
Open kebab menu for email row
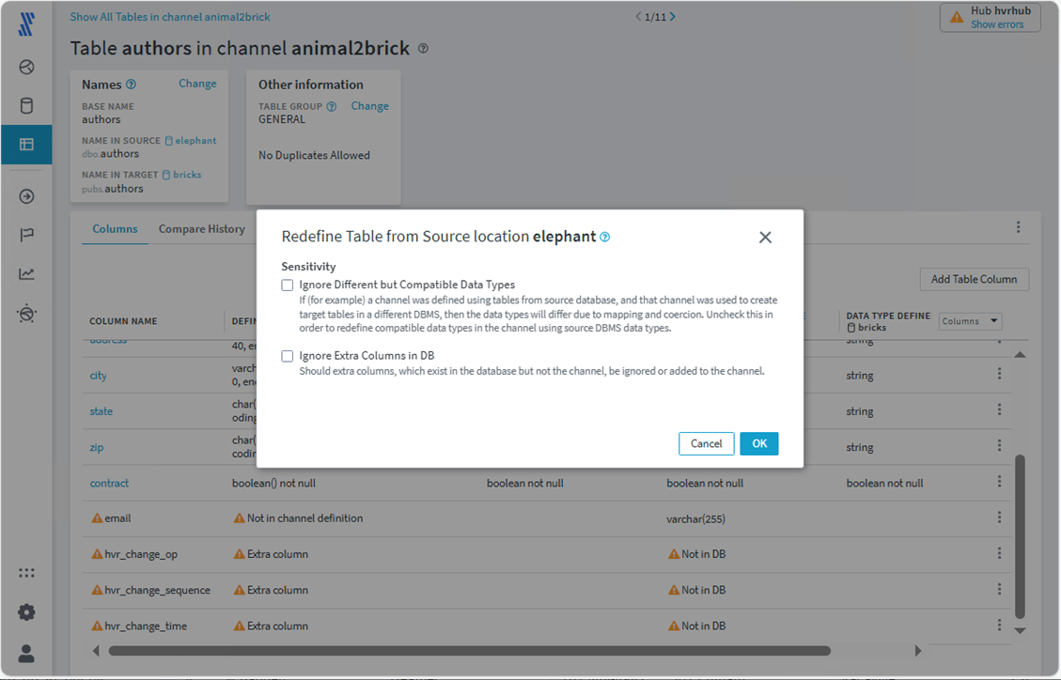[x=999, y=518]
